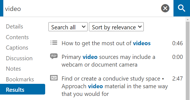
Task: Click the magnifier search button
Action: point(182,8)
